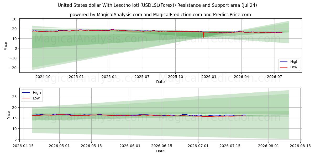Click the Low legend entry in lower chart

[31, 98]
